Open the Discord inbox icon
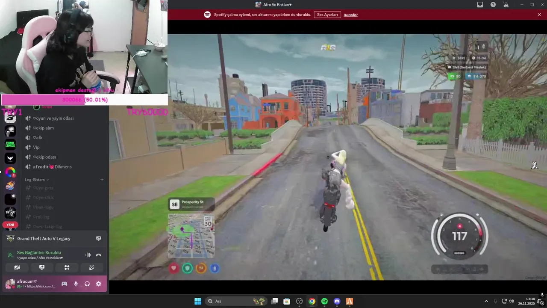 coord(480,5)
